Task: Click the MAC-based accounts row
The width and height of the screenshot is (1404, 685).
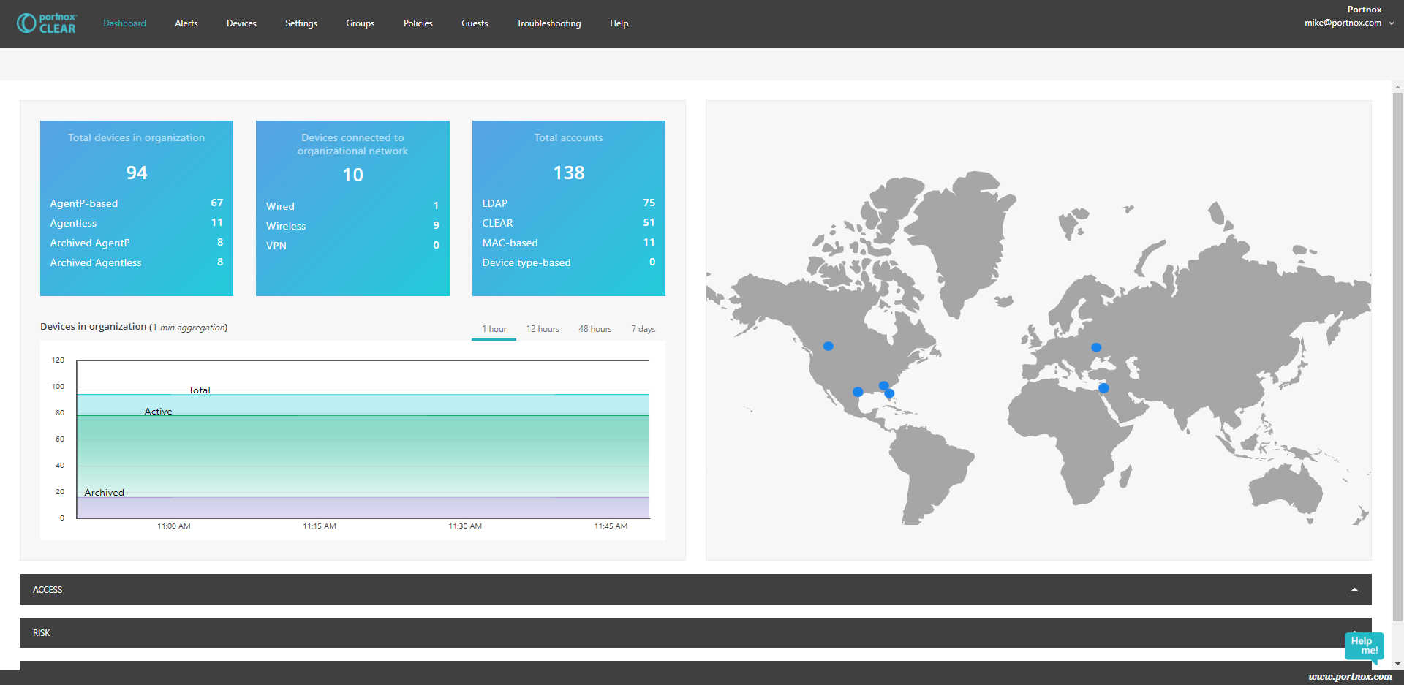Action: 569,243
